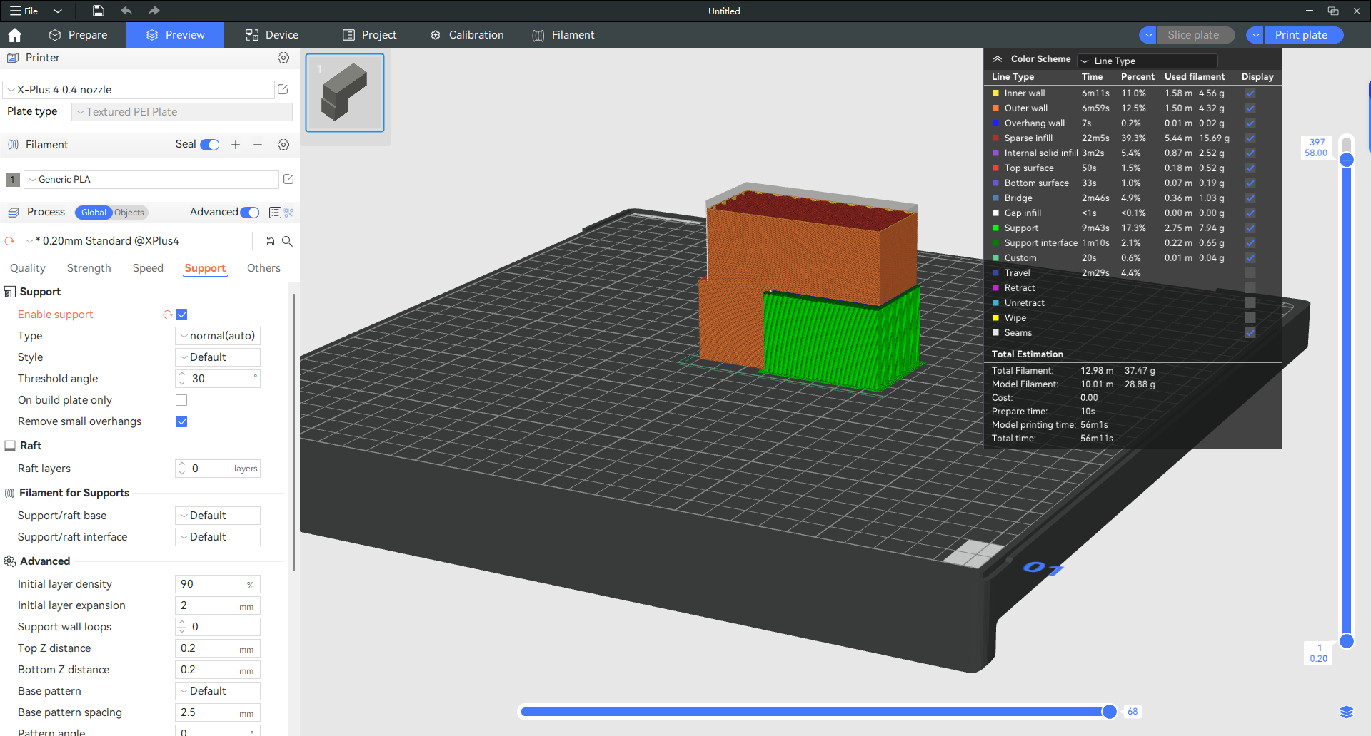Expand the Generic PLA filament dropdown
Image resolution: width=1371 pixels, height=736 pixels.
pos(151,180)
